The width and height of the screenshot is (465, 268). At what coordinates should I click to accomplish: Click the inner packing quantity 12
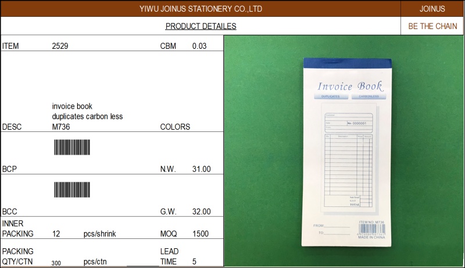[56, 234]
